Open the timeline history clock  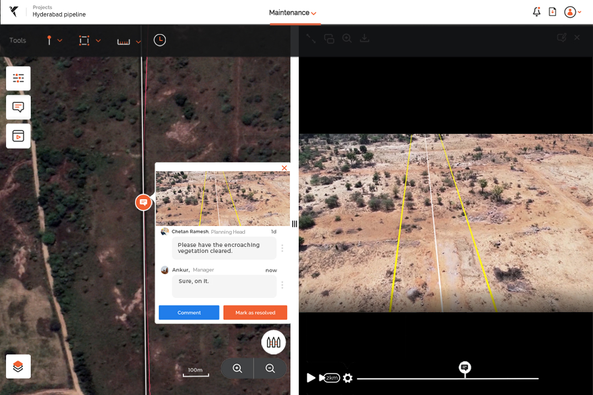click(x=160, y=40)
